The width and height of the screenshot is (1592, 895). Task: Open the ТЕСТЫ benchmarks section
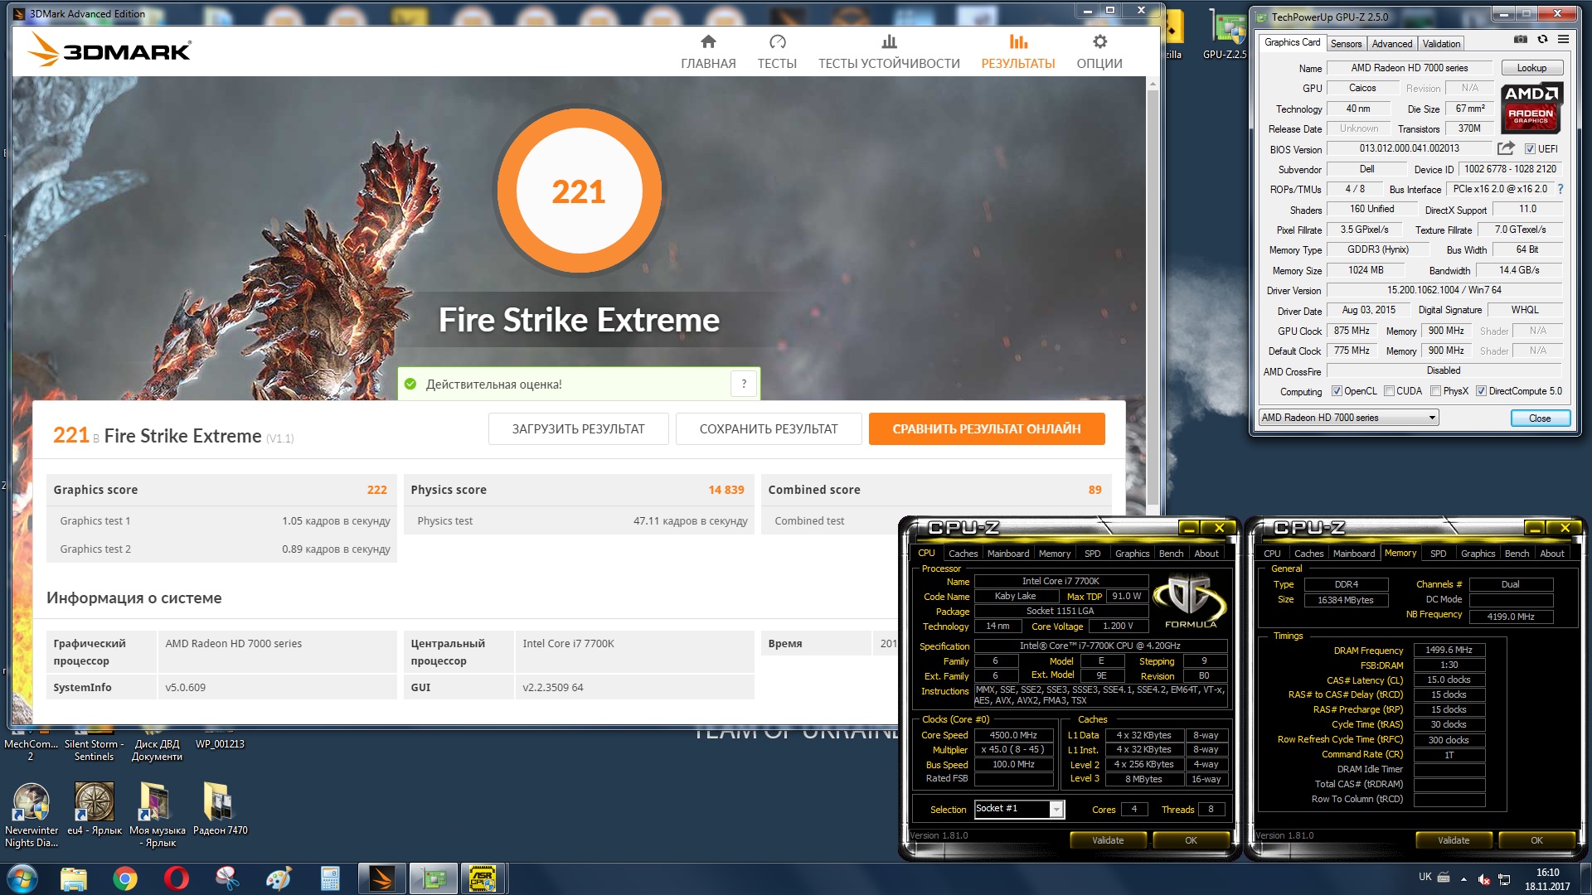point(777,51)
